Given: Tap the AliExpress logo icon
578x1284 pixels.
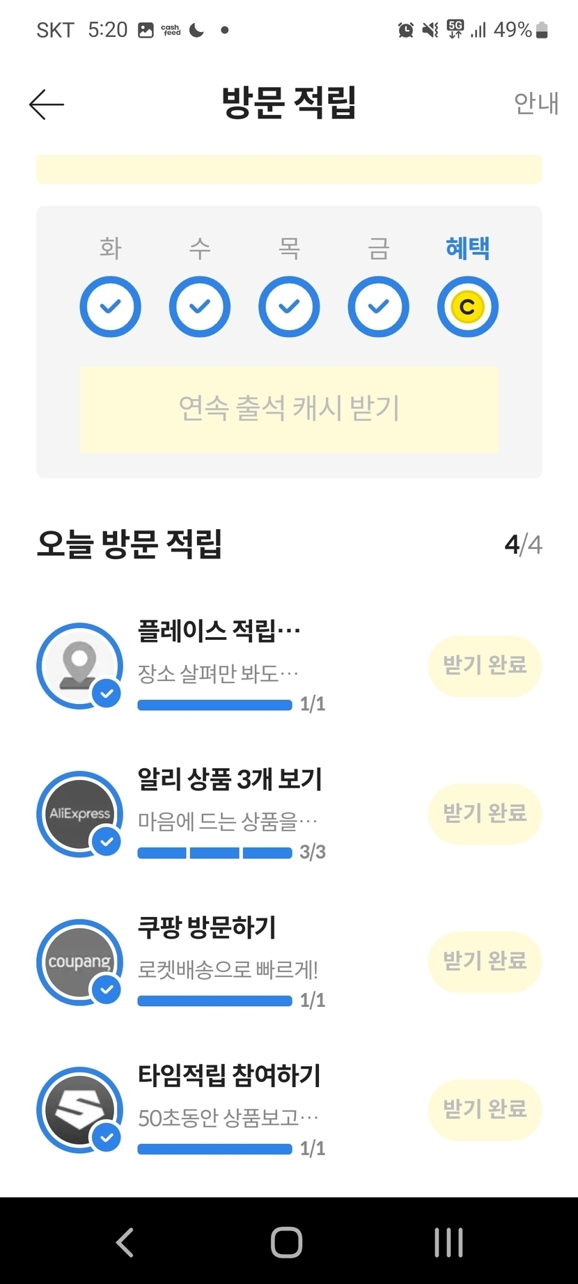Looking at the screenshot, I should point(79,813).
